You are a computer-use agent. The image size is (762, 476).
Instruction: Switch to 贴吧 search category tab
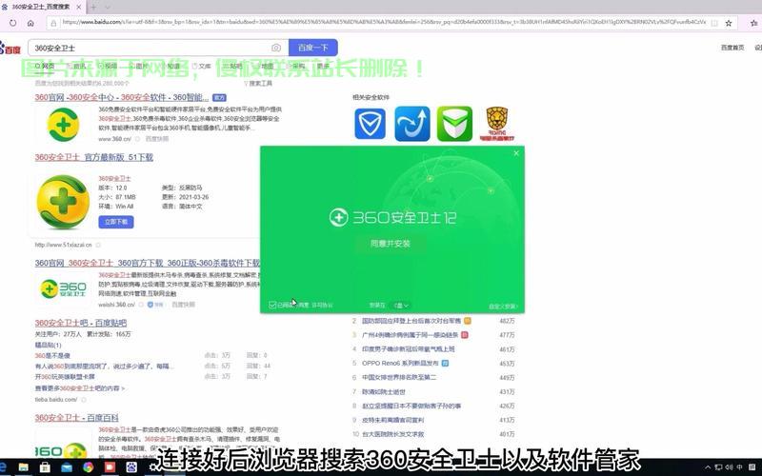[x=233, y=66]
